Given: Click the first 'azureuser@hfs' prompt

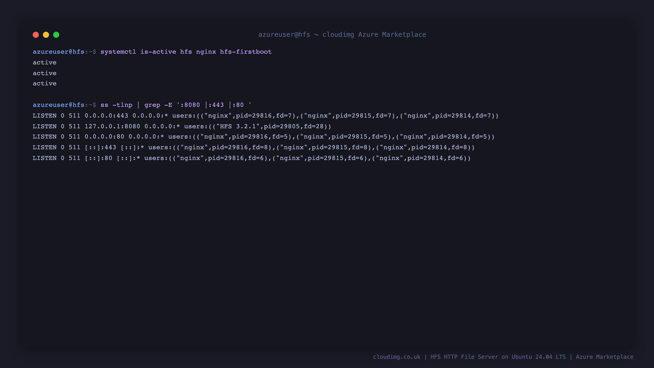Looking at the screenshot, I should 59,52.
